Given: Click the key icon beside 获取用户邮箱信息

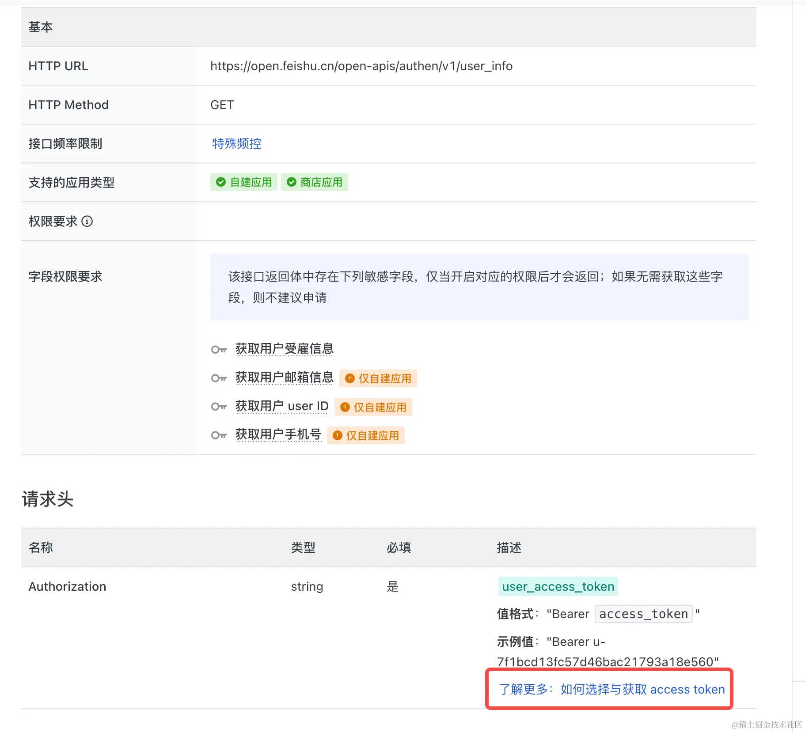Looking at the screenshot, I should tap(219, 378).
